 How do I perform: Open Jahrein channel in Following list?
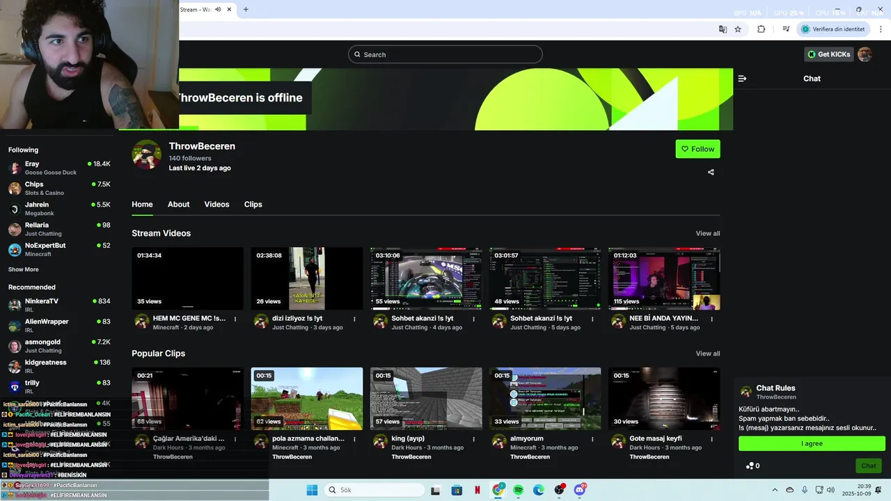pyautogui.click(x=59, y=209)
